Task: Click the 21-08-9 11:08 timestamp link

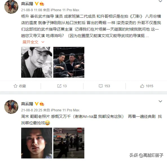Action: coord(32,10)
